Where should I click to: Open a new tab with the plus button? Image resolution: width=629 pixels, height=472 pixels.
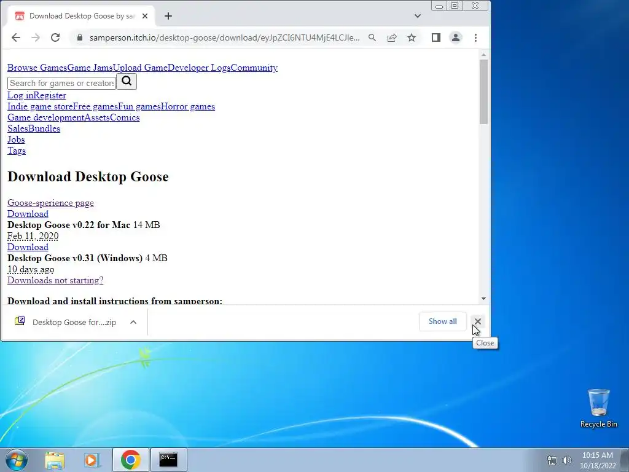[x=168, y=16]
